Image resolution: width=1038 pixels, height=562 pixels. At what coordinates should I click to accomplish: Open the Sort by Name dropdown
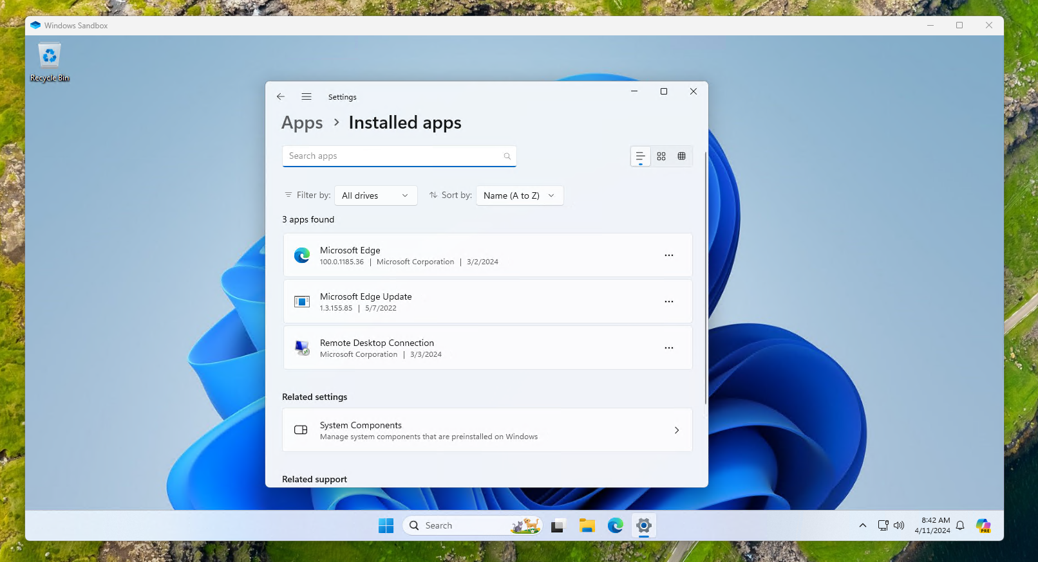pyautogui.click(x=520, y=195)
